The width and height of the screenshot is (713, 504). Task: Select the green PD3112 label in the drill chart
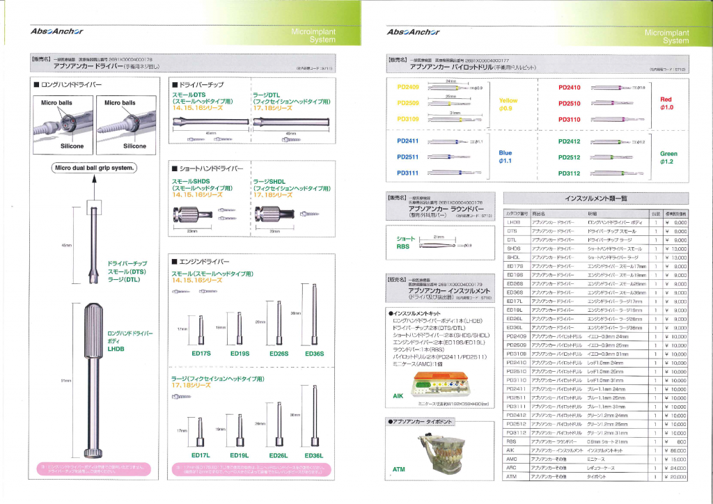[x=570, y=173]
